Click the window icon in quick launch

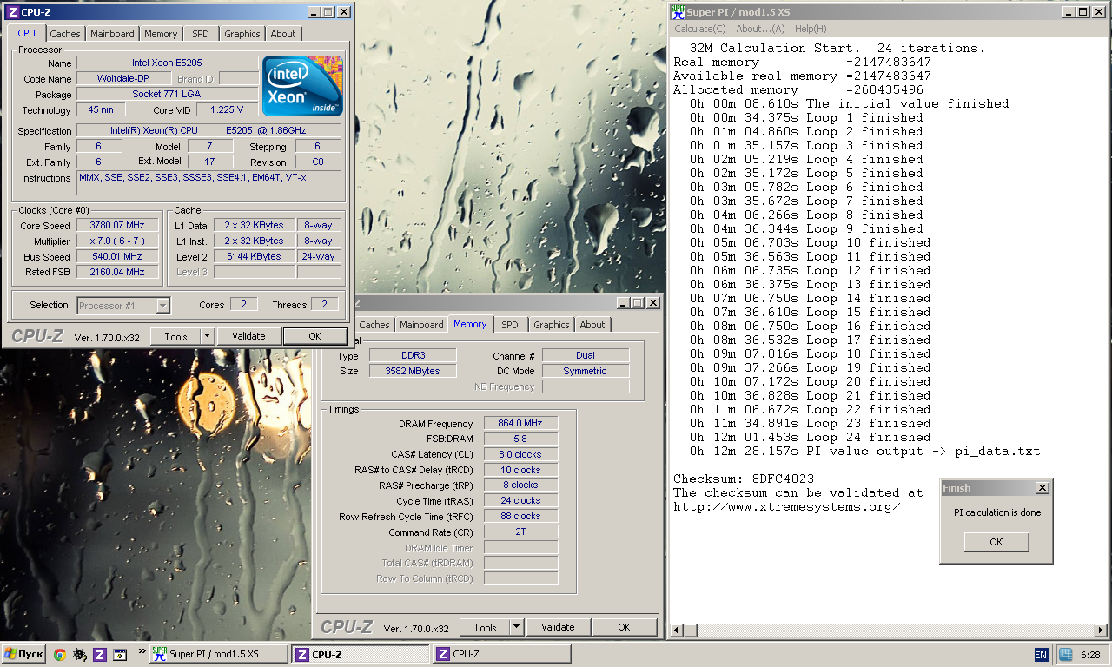click(120, 655)
